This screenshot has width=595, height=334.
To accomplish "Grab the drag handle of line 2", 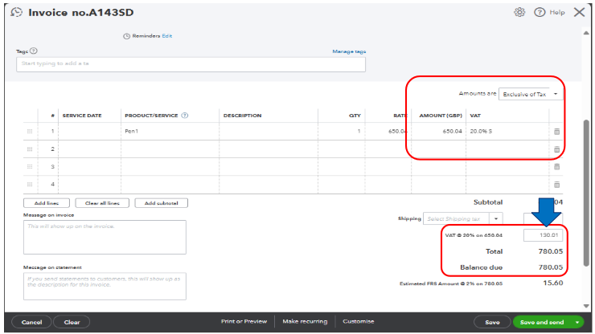I will point(30,149).
